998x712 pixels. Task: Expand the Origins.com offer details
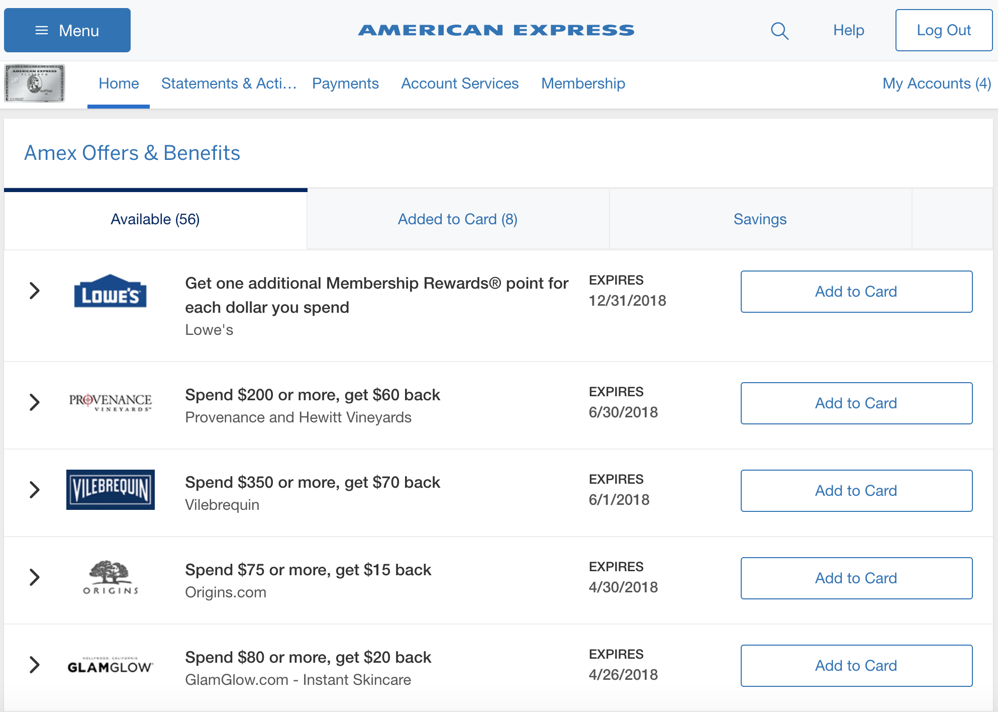click(34, 577)
